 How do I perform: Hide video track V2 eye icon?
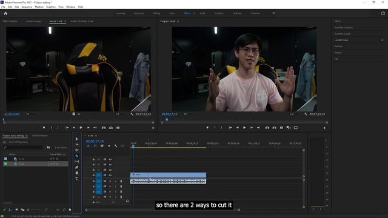110,170
